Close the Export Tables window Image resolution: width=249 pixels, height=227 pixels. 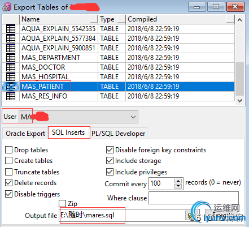(x=235, y=7)
